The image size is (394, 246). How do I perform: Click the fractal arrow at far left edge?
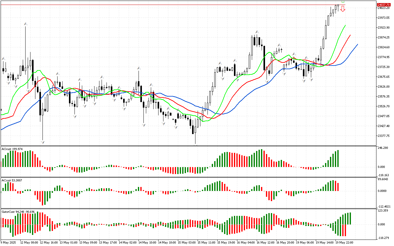[4, 58]
